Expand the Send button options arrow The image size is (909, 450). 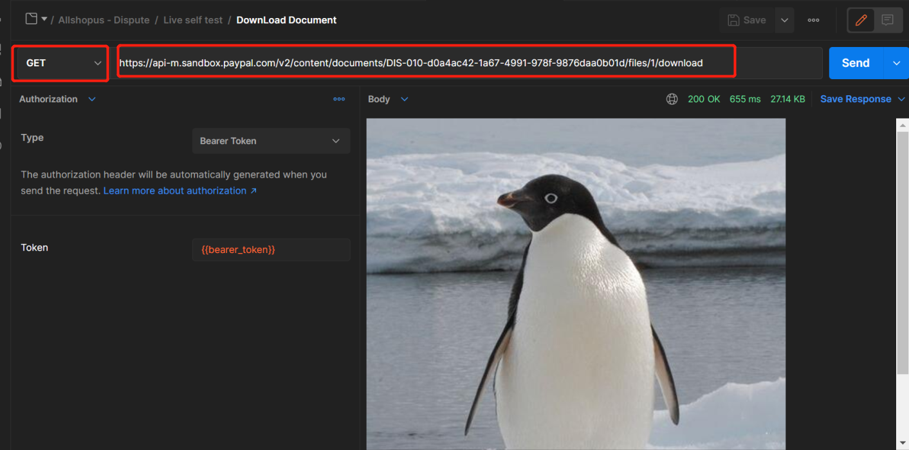coord(897,63)
